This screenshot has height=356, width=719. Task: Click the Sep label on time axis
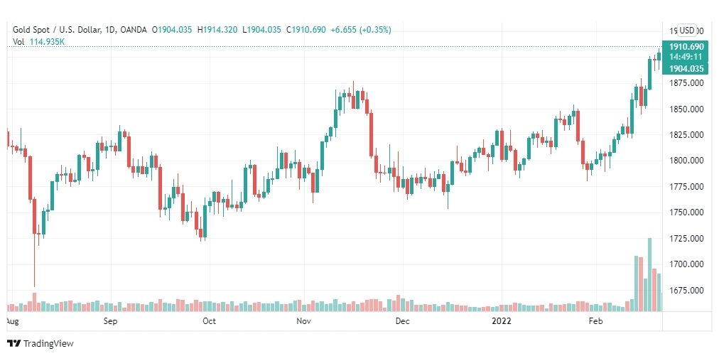(x=111, y=321)
